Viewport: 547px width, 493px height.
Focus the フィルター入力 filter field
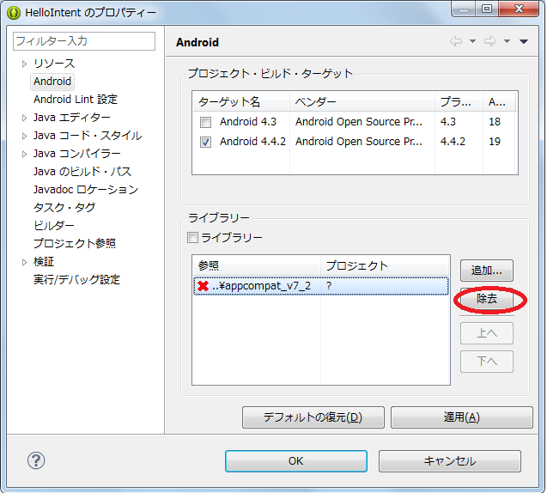[84, 41]
